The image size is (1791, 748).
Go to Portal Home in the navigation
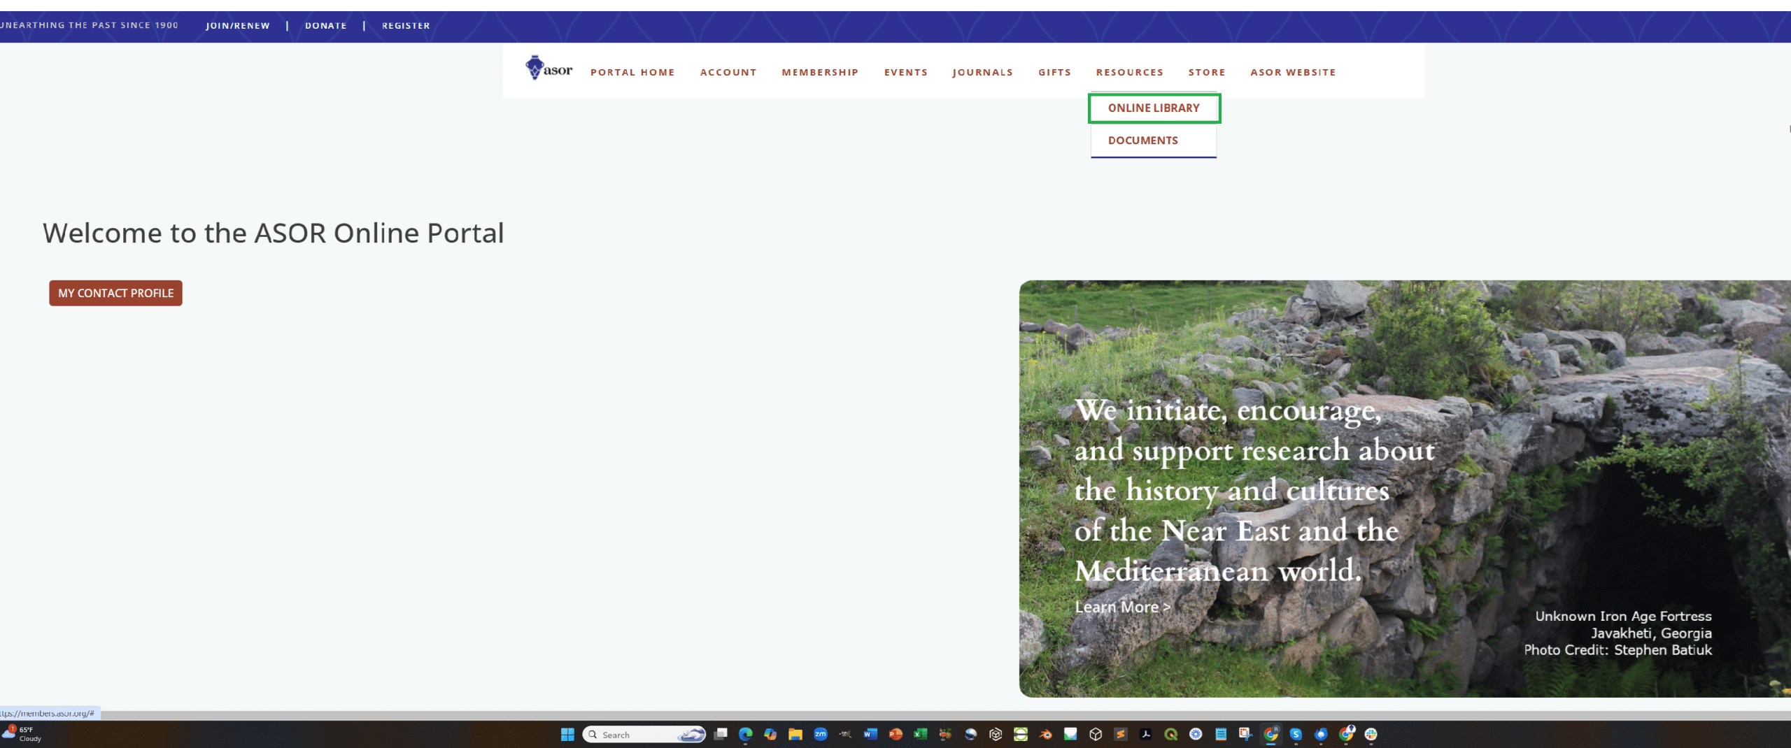(632, 72)
